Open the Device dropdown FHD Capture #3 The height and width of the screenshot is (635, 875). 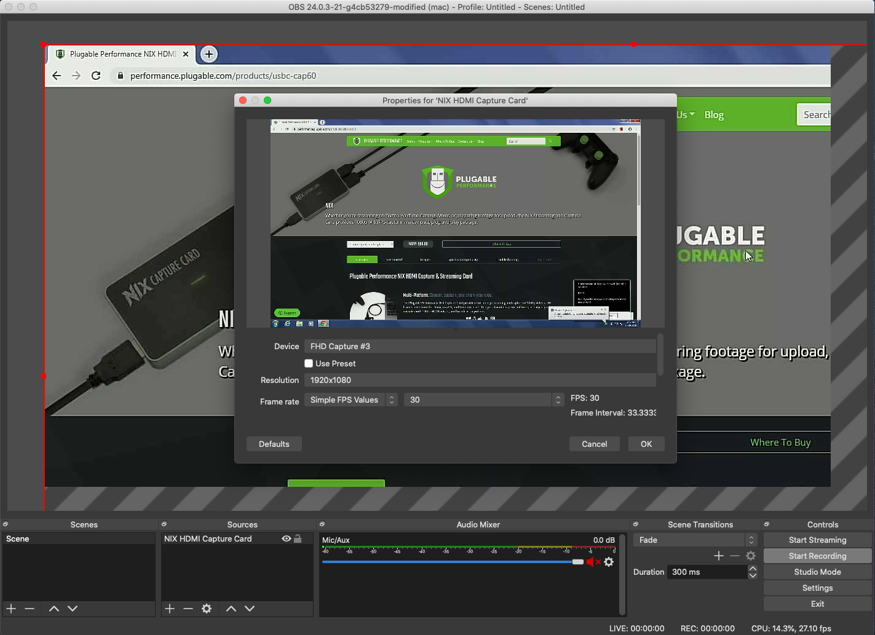(480, 346)
